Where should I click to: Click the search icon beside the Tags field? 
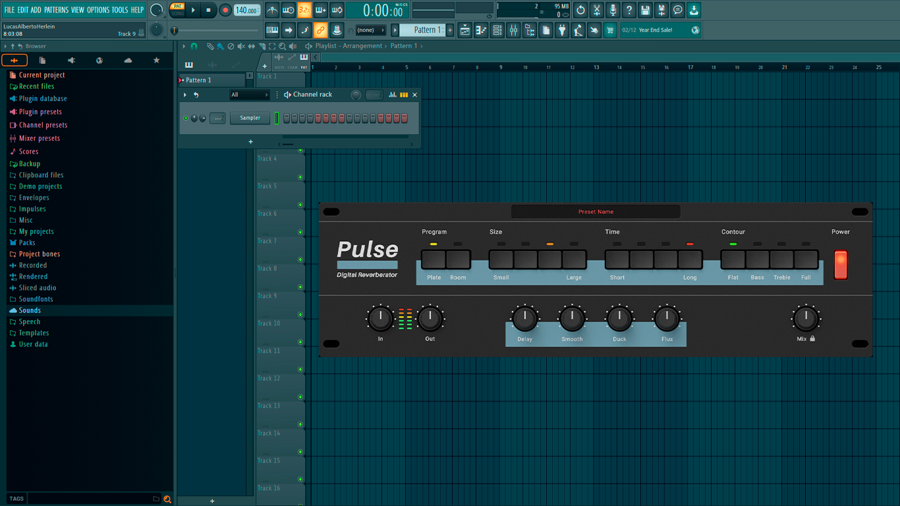coord(167,499)
